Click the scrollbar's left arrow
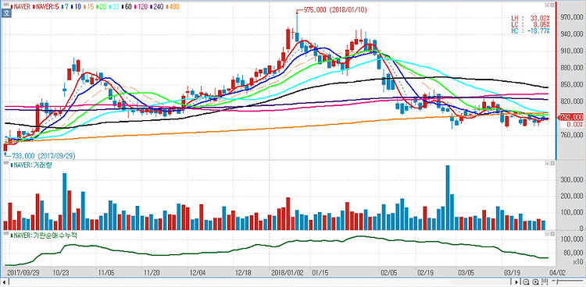The height and width of the screenshot is (287, 586). click(5, 282)
